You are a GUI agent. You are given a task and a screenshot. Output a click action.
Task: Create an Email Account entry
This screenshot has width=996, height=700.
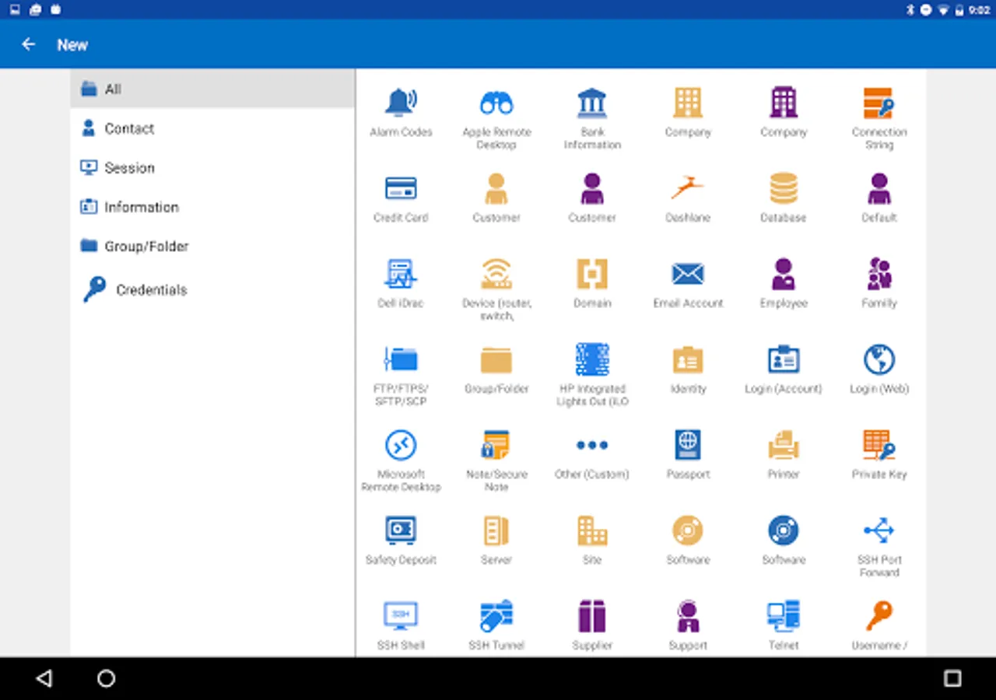pos(688,274)
